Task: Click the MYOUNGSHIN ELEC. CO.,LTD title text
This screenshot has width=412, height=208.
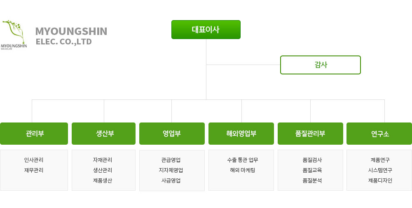Action: (71, 36)
